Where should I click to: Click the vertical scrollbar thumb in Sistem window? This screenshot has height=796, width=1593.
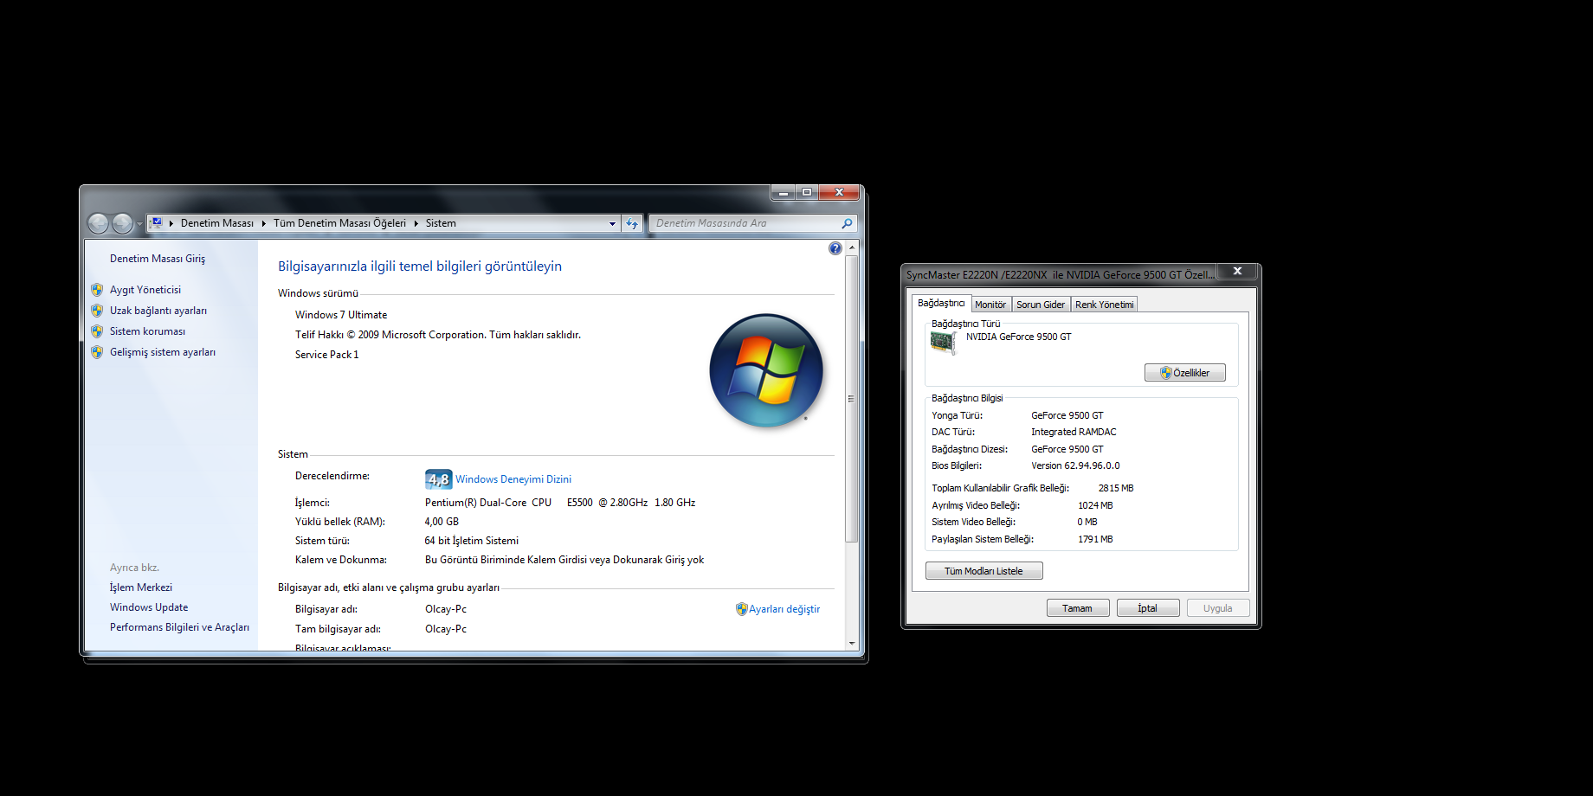(x=852, y=399)
